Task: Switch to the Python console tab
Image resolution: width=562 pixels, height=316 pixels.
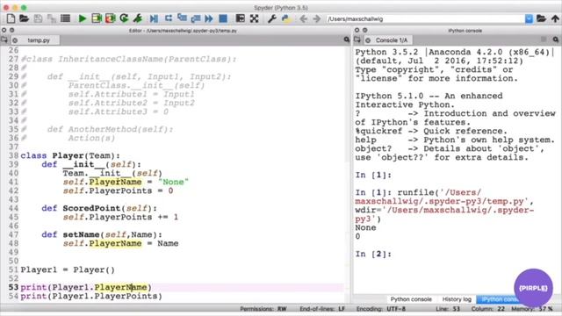Action: pos(411,299)
